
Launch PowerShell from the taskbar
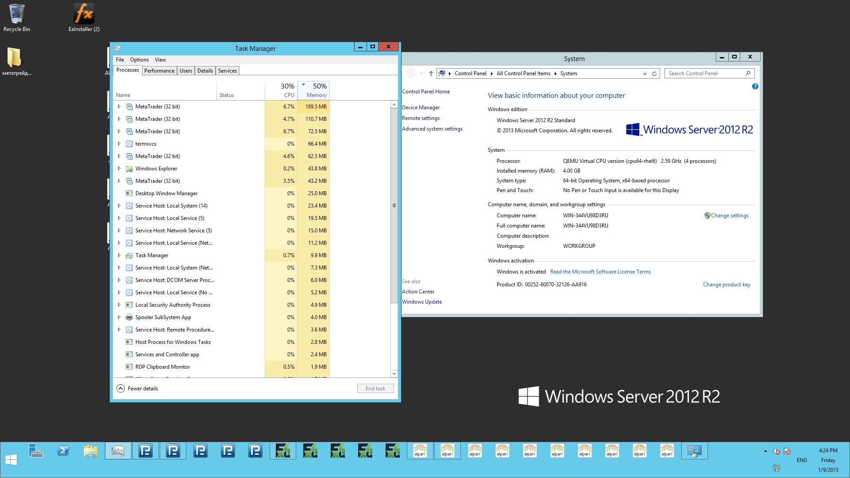63,451
